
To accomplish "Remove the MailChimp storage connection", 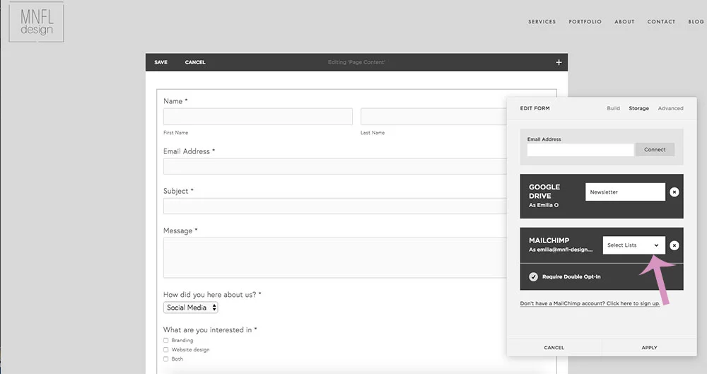I will click(x=674, y=245).
